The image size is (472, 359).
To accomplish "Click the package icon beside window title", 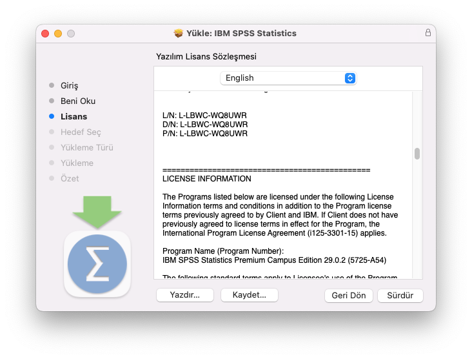I will [x=179, y=33].
